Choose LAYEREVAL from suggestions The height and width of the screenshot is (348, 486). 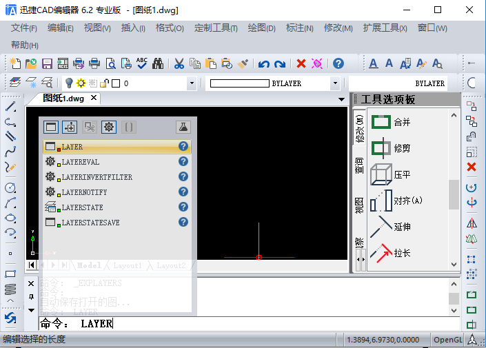point(117,162)
